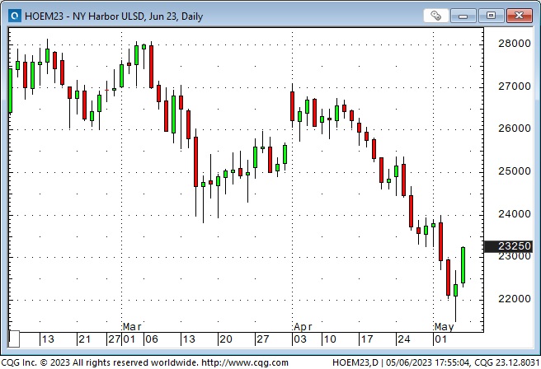The height and width of the screenshot is (369, 541).
Task: Click the 'Mar' month label on time axis
Action: (132, 327)
